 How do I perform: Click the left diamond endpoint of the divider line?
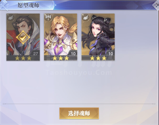point(4,104)
